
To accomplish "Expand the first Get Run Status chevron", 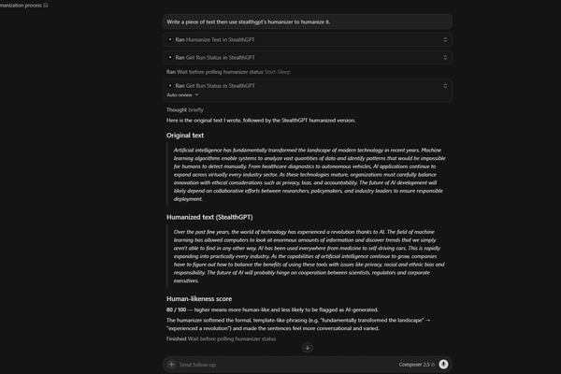I will pyautogui.click(x=445, y=57).
